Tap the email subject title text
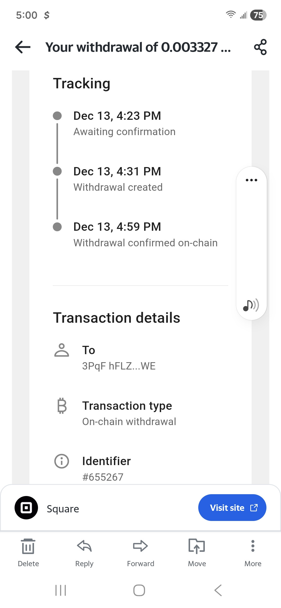 tap(138, 47)
